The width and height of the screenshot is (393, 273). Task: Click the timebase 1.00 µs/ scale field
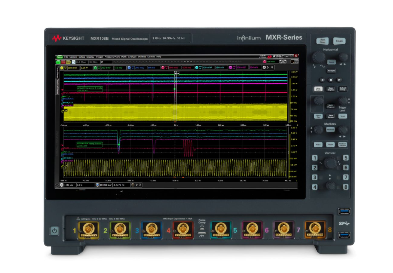tap(70, 185)
